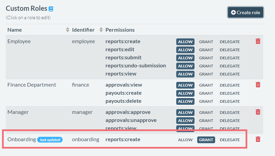Sort roles by Identifier column arrows
275x156 pixels.
[x=101, y=30]
